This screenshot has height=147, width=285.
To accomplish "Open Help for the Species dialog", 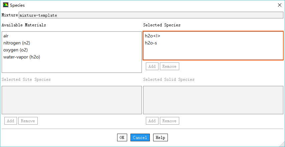I will tap(160, 138).
